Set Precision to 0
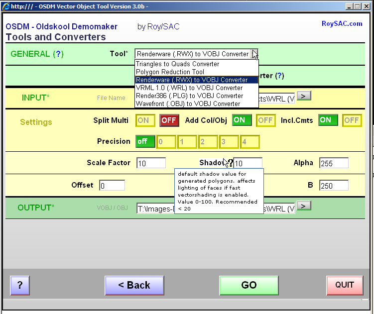 click(x=166, y=142)
